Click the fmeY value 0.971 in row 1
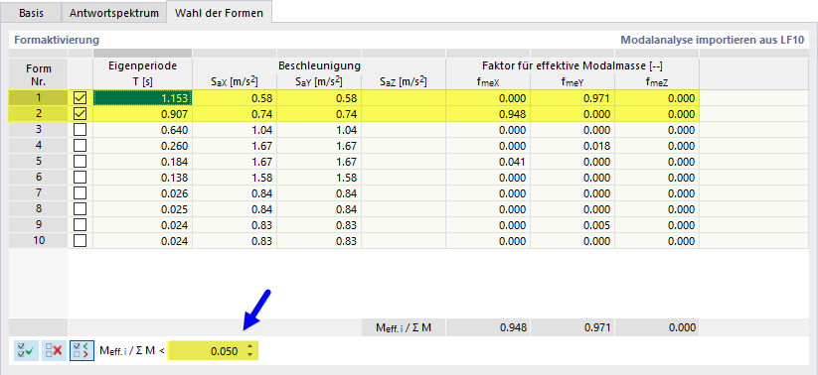 point(573,98)
